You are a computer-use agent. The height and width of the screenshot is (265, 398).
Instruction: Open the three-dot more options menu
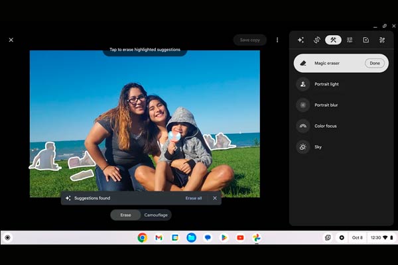tap(277, 40)
